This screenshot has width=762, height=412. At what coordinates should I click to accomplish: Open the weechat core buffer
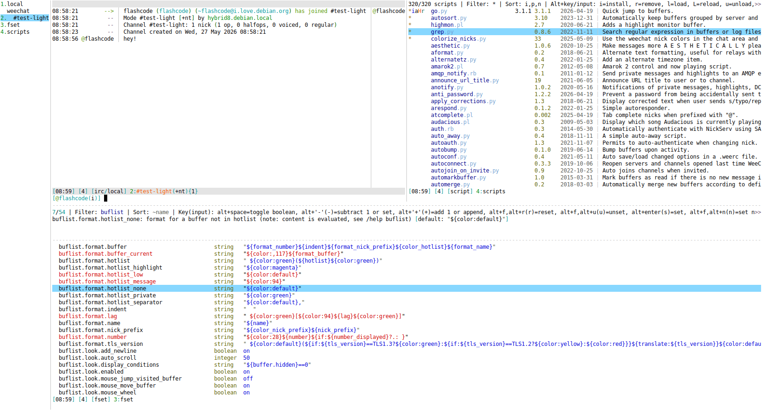18,11
